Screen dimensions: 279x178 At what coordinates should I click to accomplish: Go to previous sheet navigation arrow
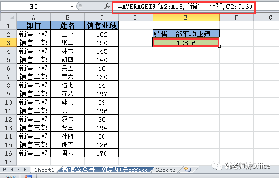pos(12,170)
